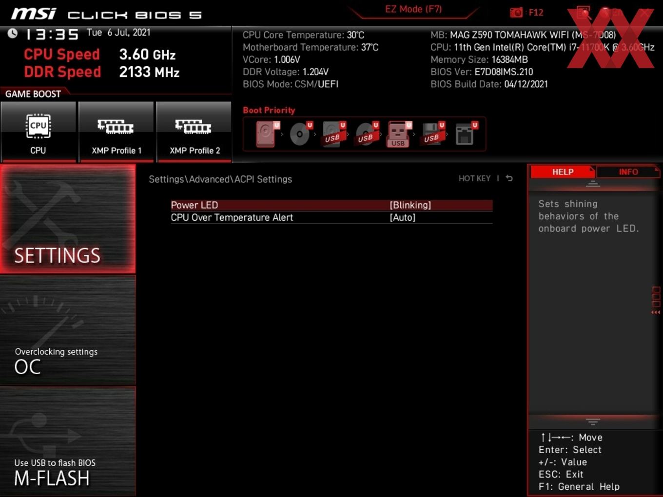Switch to EZ Mode (F7)

413,9
